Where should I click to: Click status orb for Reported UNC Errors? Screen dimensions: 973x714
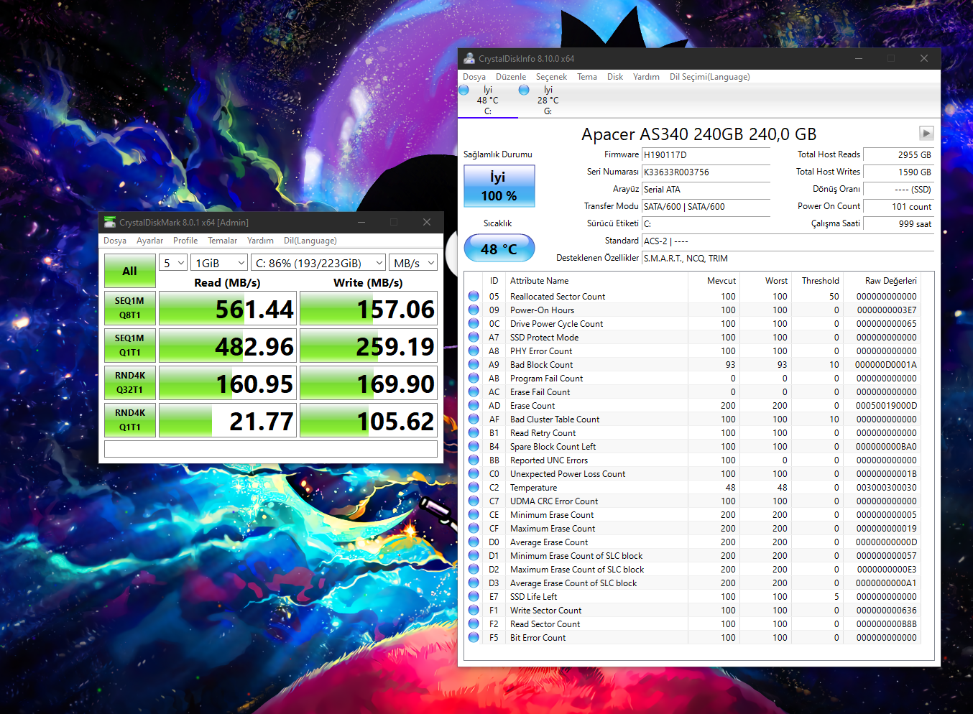click(x=474, y=460)
